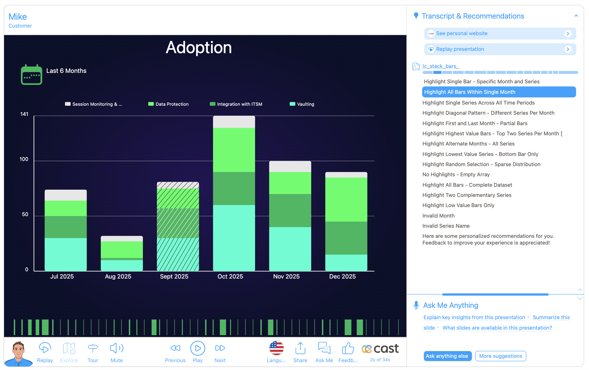Click the Share icon
The width and height of the screenshot is (589, 370).
point(300,348)
